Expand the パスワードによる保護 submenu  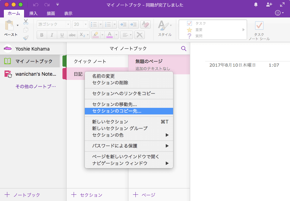click(x=129, y=146)
